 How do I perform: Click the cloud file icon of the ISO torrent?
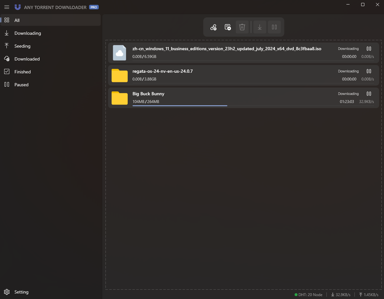click(120, 53)
